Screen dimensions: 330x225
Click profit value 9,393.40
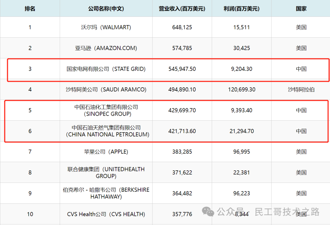pos(241,111)
